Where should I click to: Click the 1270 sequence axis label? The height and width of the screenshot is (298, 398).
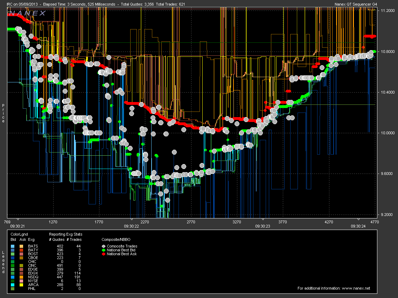[53, 222]
